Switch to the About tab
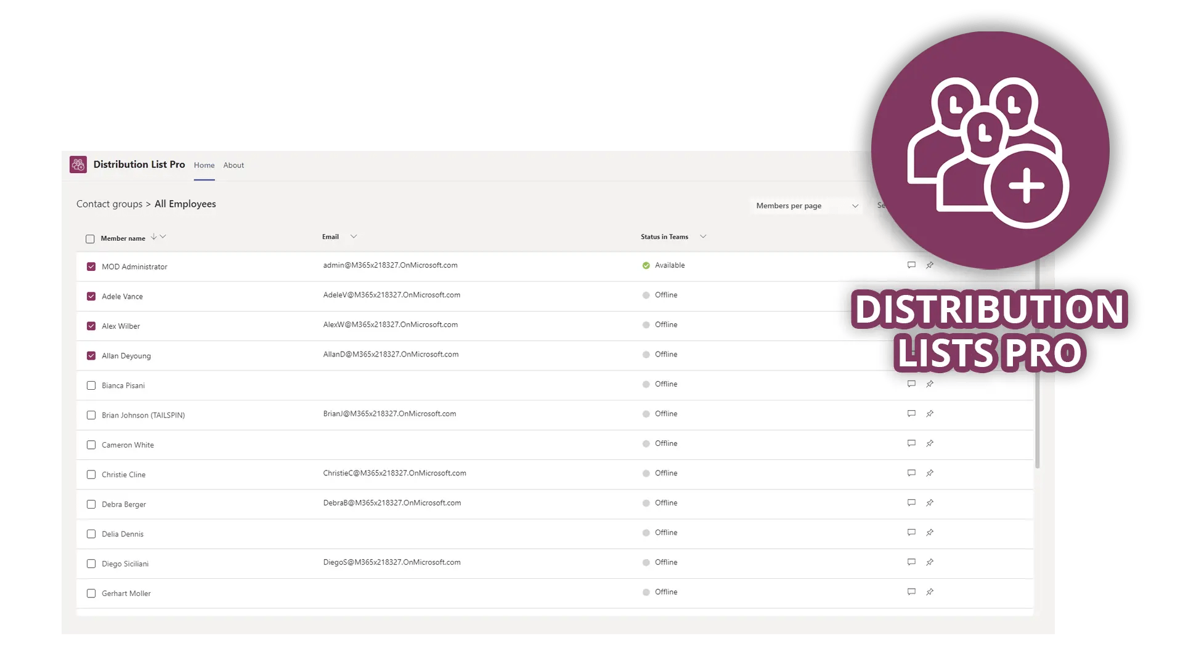The height and width of the screenshot is (665, 1183). pos(234,165)
